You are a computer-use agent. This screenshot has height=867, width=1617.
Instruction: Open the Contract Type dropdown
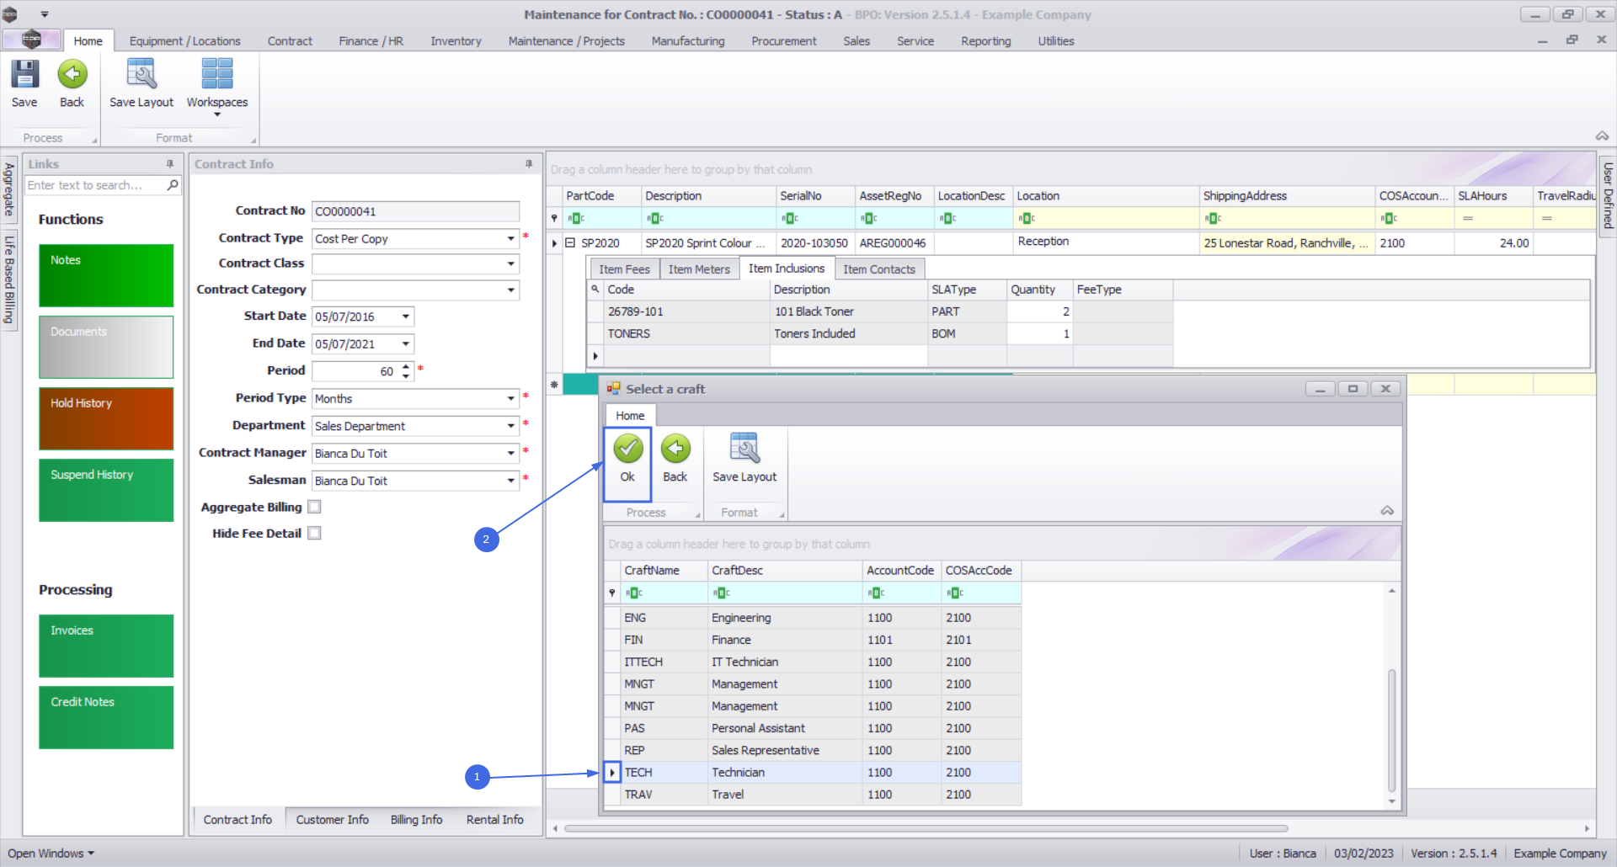[510, 239]
